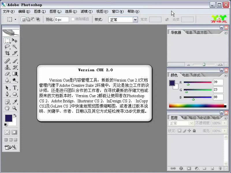Swap foreground and background colors
Viewport: 231px width, 173px height.
[x=15, y=115]
